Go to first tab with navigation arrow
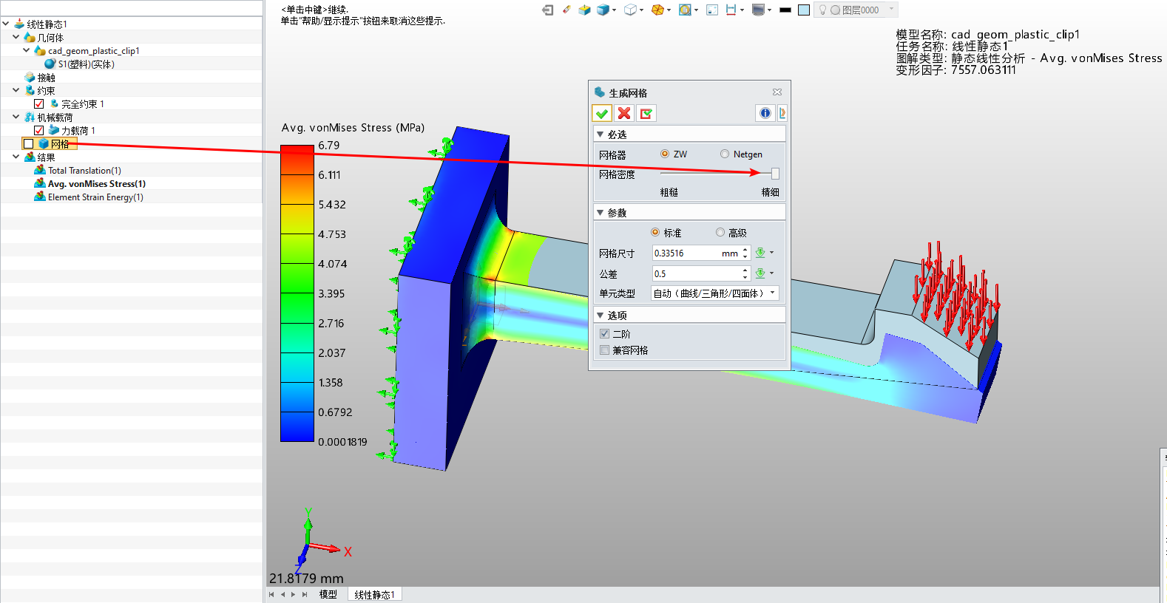The image size is (1167, 603). [271, 594]
